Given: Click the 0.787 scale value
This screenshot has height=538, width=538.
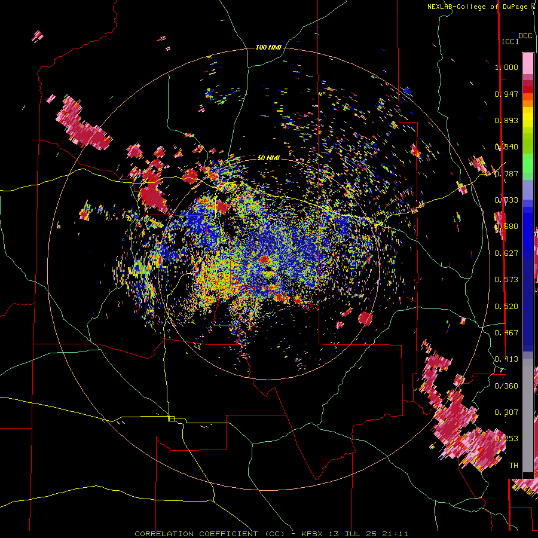Looking at the screenshot, I should [x=506, y=173].
